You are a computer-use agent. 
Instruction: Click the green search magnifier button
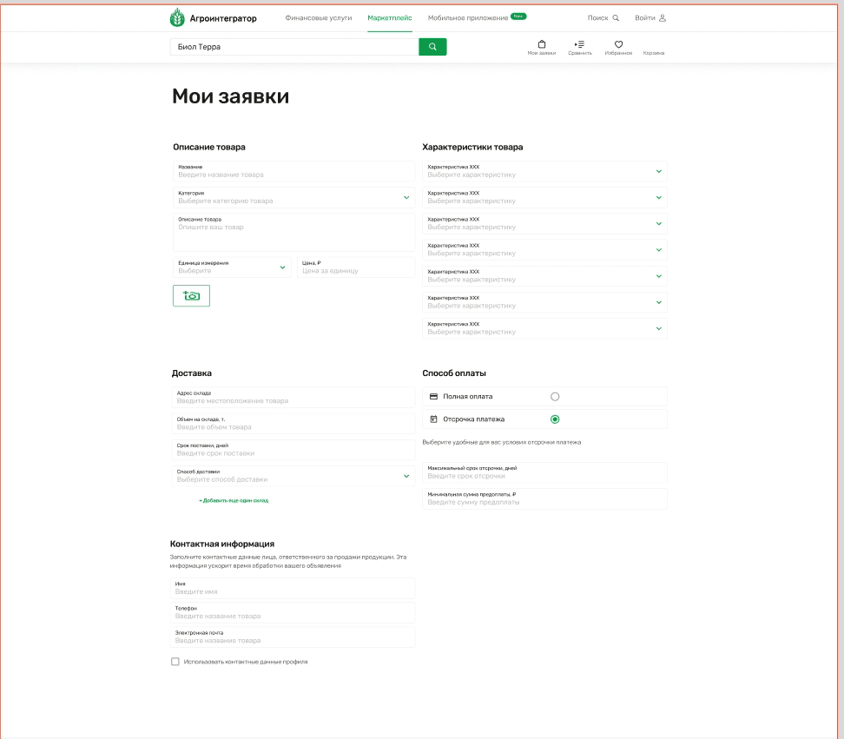(432, 47)
